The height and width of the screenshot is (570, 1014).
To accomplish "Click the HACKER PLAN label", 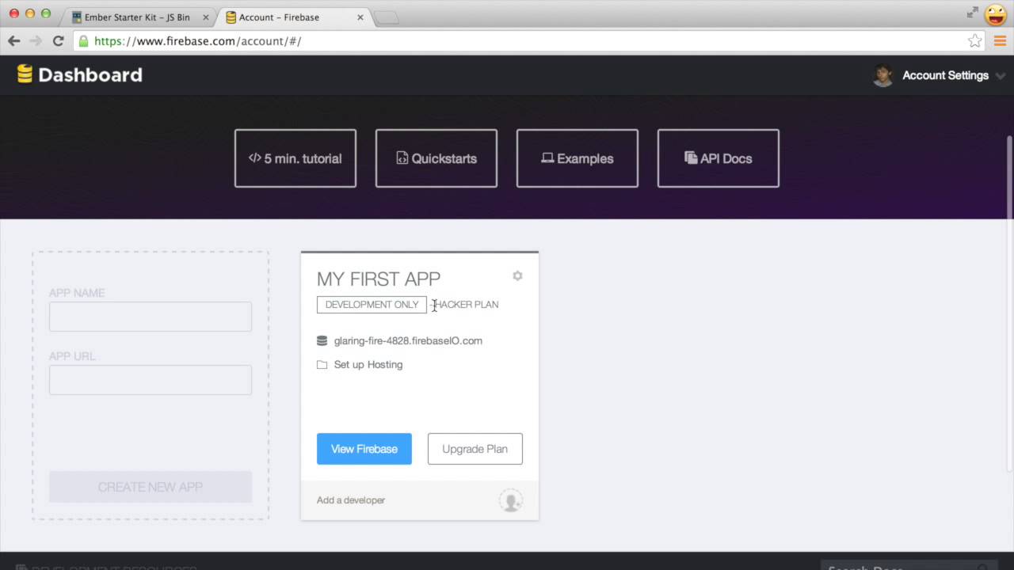I will 466,305.
